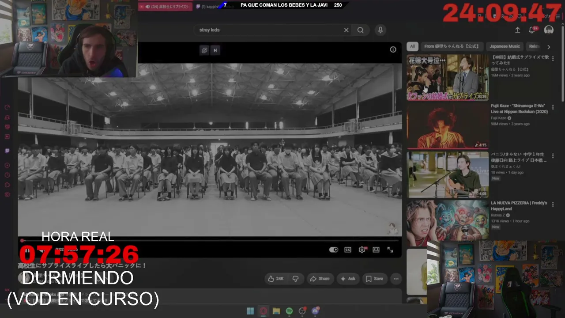Dislike the video

click(x=296, y=279)
